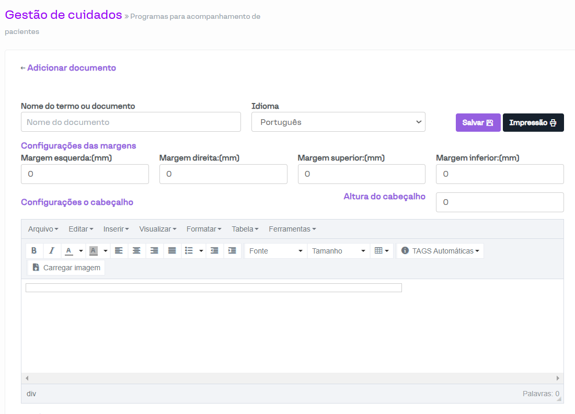Viewport: 575px width, 414px height.
Task: Open the Formatar menu
Action: click(204, 229)
